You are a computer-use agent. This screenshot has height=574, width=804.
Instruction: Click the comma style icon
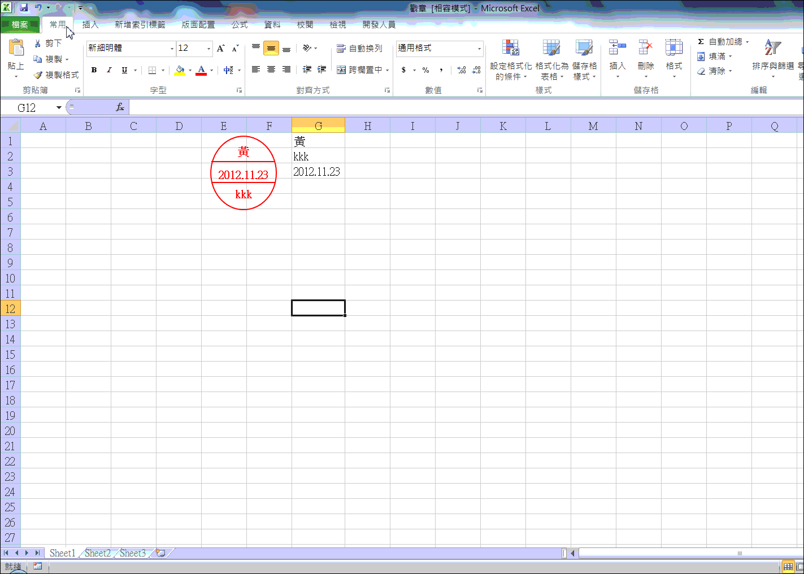point(441,70)
